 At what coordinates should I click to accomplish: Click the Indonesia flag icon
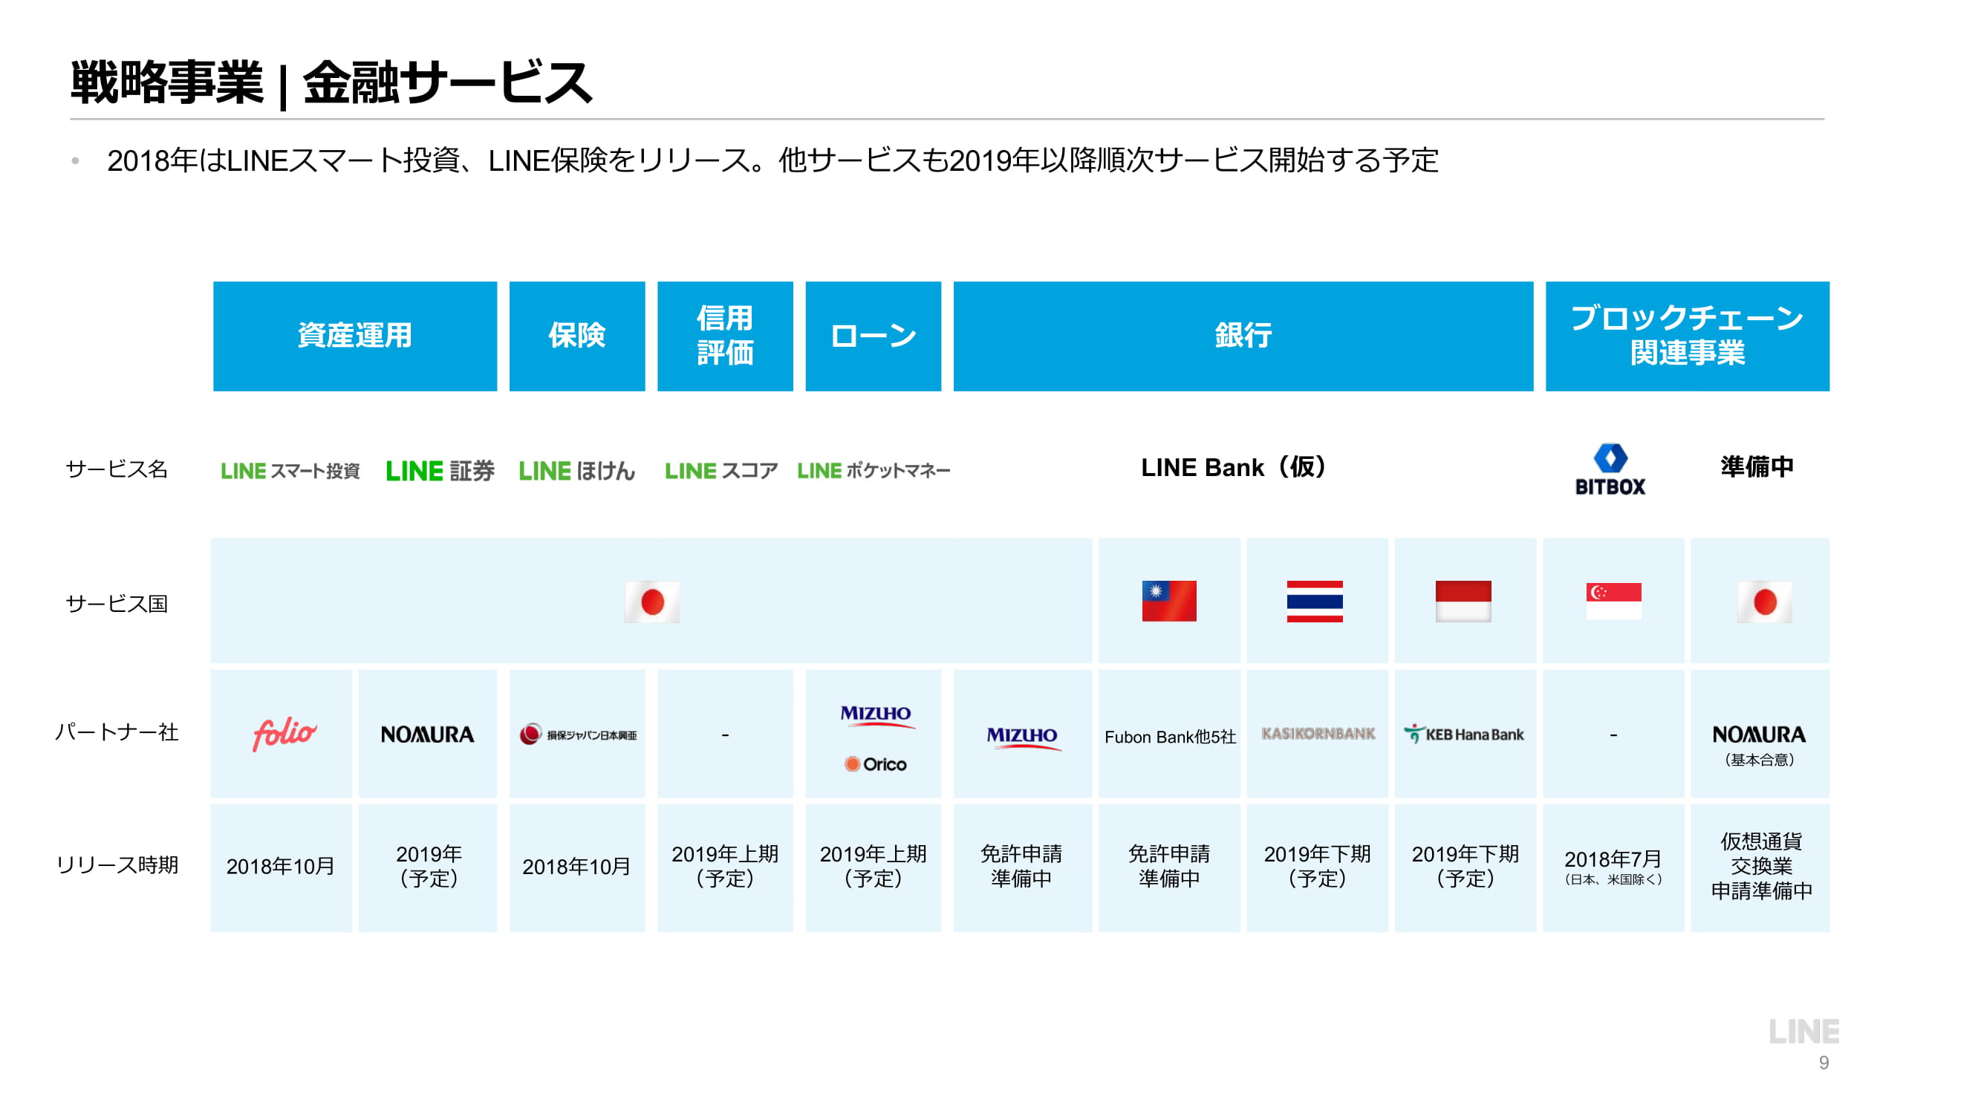(1463, 600)
